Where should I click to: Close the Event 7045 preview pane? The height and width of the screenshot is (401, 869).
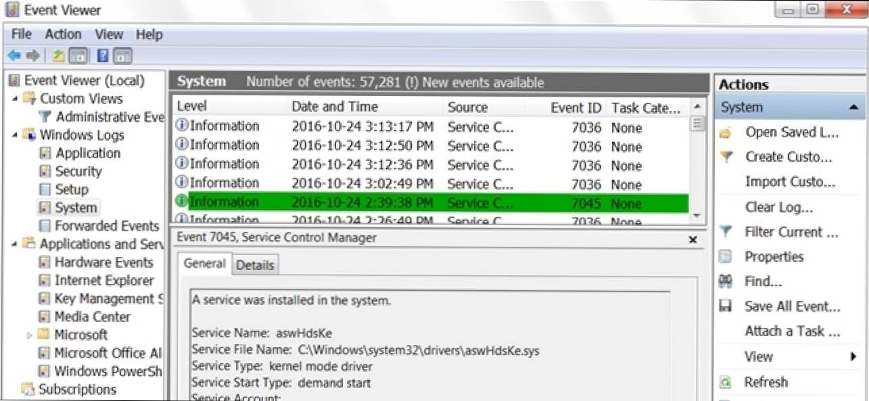tap(692, 239)
